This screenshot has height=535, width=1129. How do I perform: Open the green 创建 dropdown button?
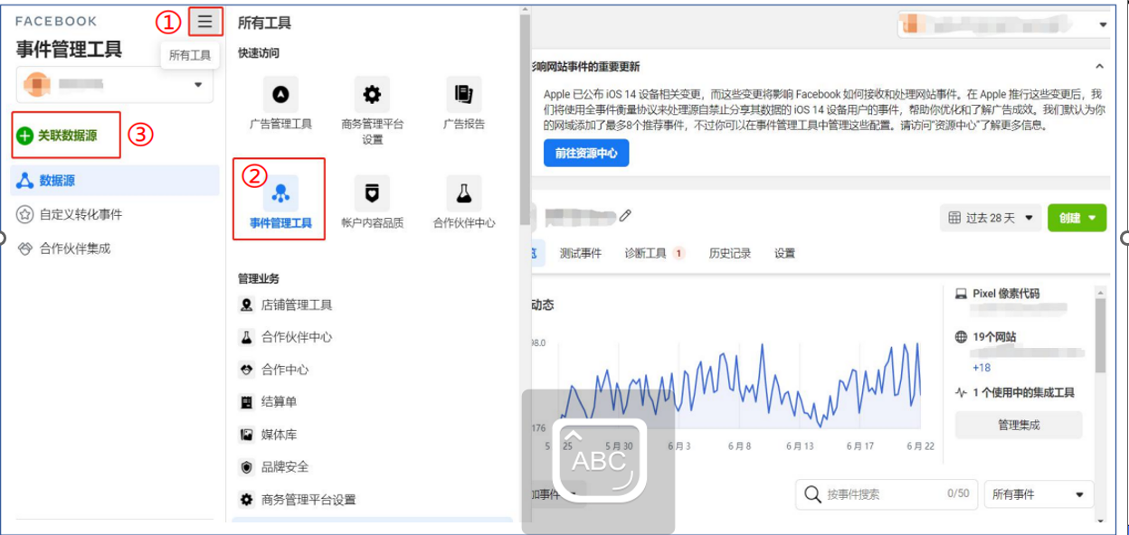[1077, 218]
